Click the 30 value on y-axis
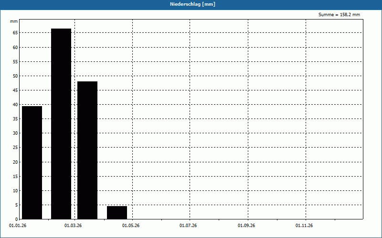Screen dimensions: 382x238 pos(15,133)
